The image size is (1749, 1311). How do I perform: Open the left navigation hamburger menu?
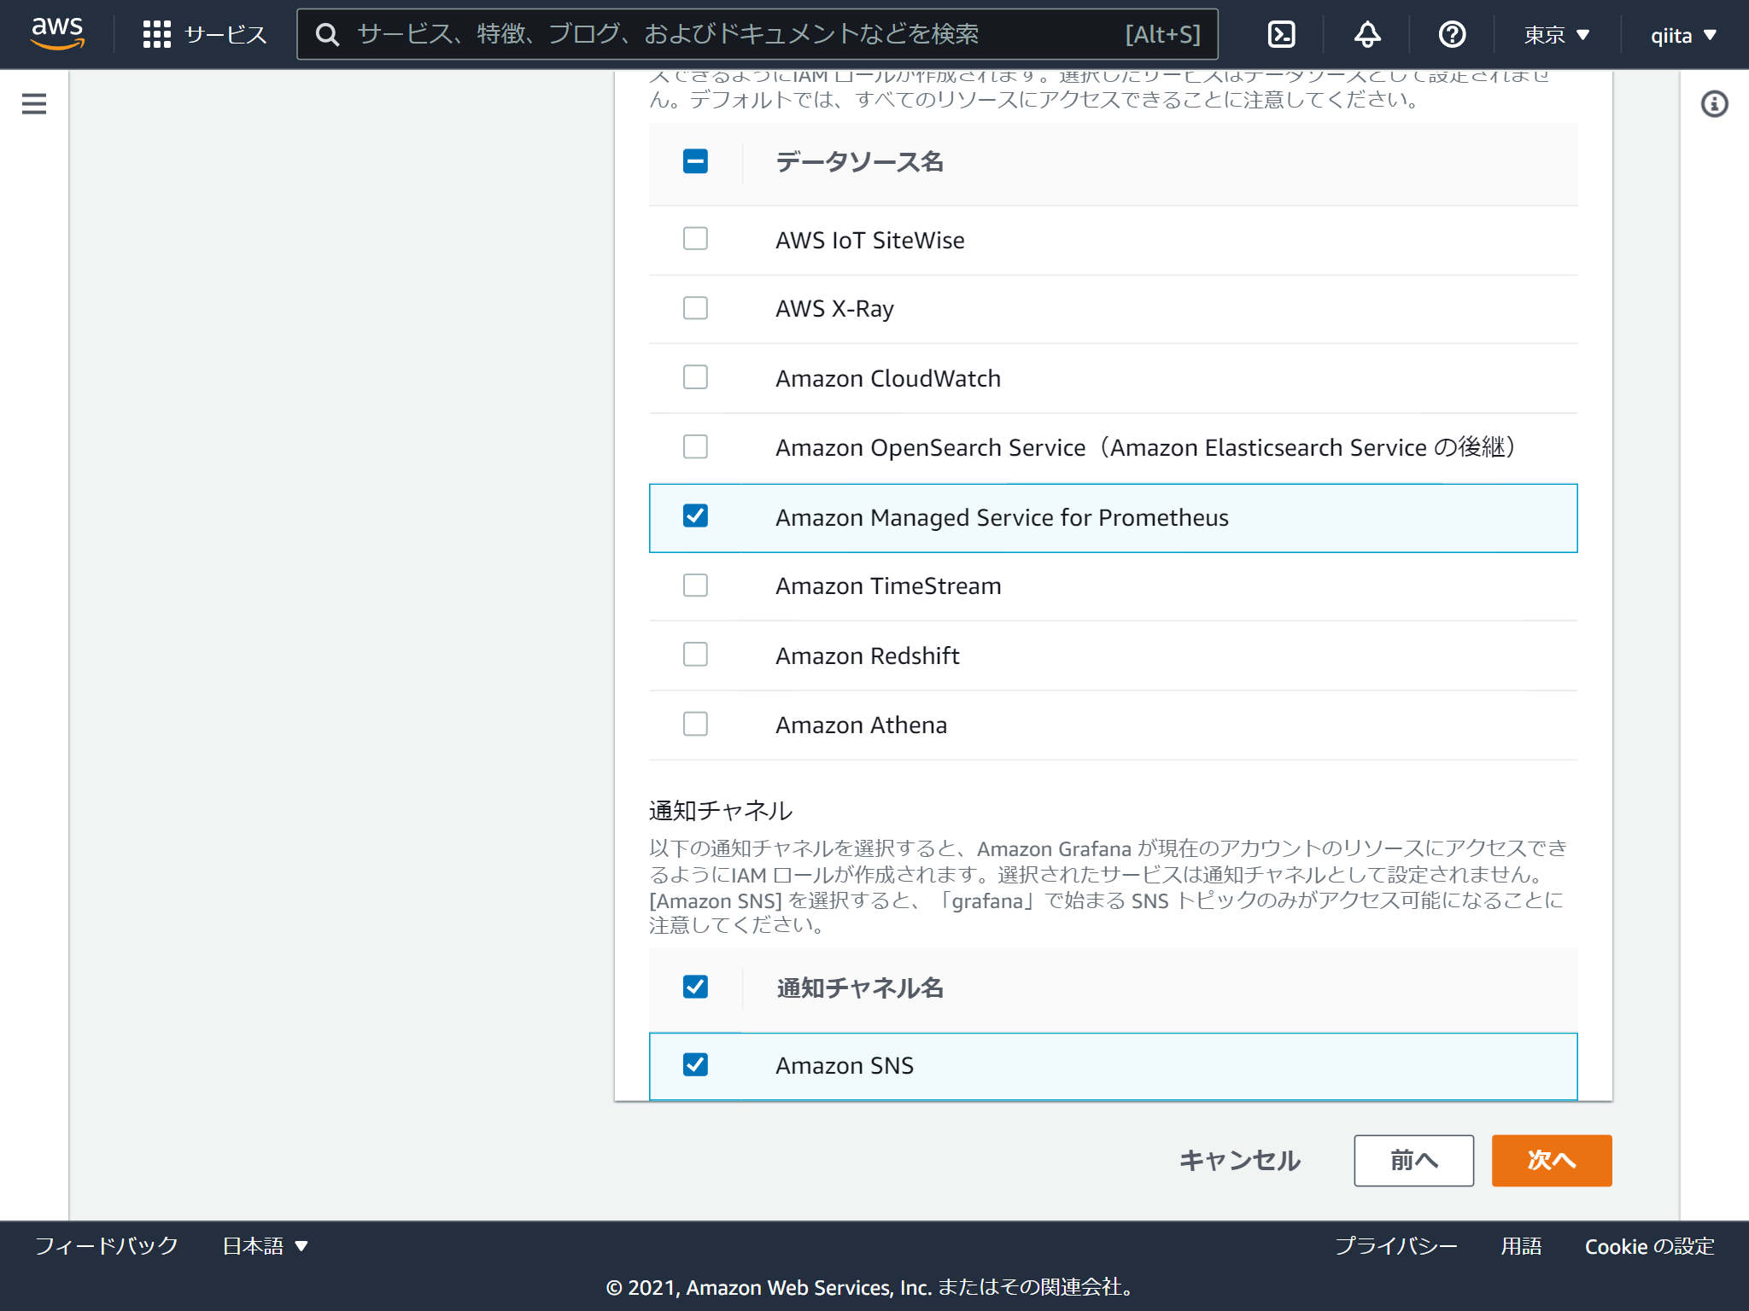click(x=33, y=103)
